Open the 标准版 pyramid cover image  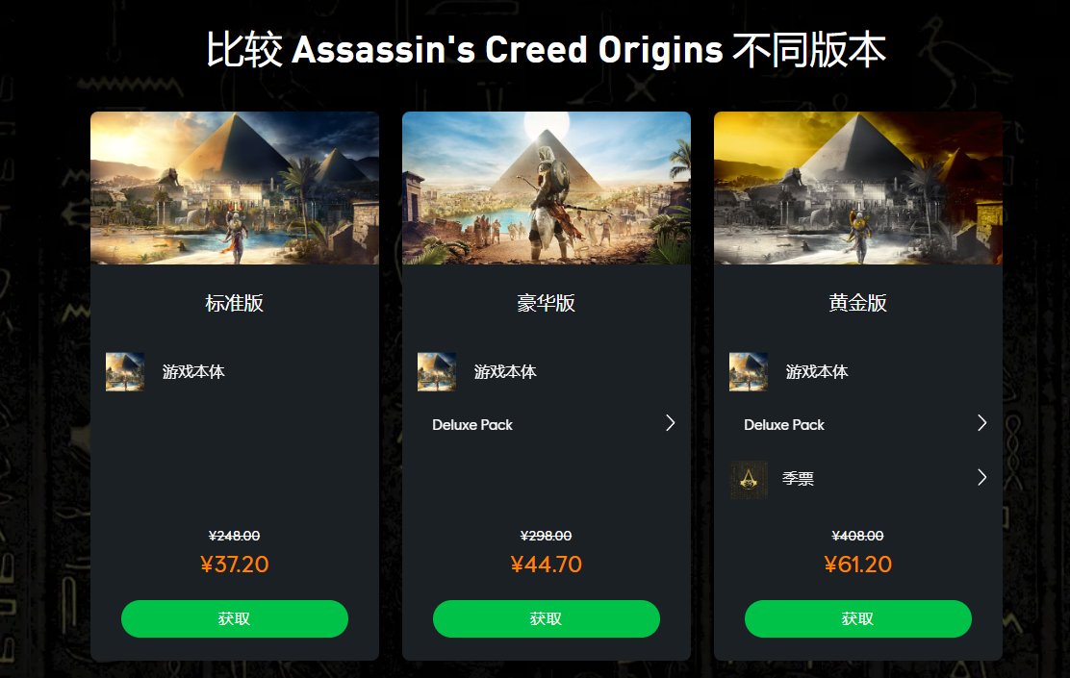tap(235, 188)
